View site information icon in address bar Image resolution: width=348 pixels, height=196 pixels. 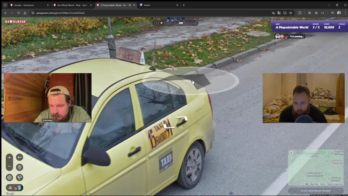33,13
